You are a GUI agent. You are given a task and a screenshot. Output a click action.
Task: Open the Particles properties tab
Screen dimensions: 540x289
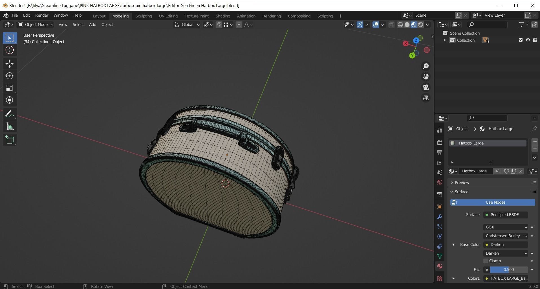[x=440, y=227]
